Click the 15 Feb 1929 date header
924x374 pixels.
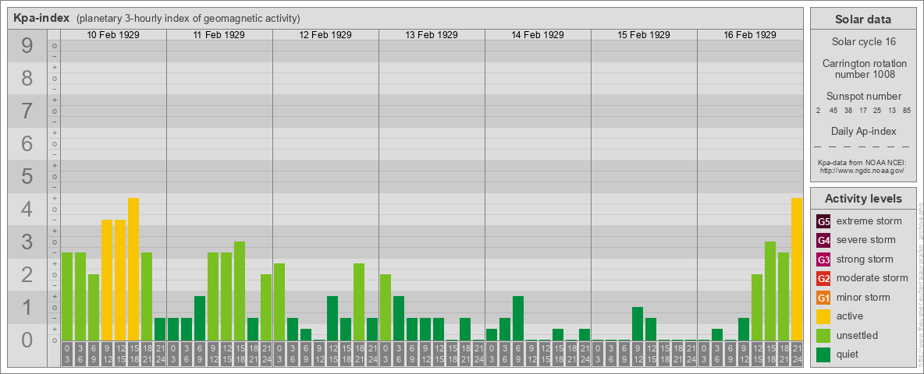(644, 35)
